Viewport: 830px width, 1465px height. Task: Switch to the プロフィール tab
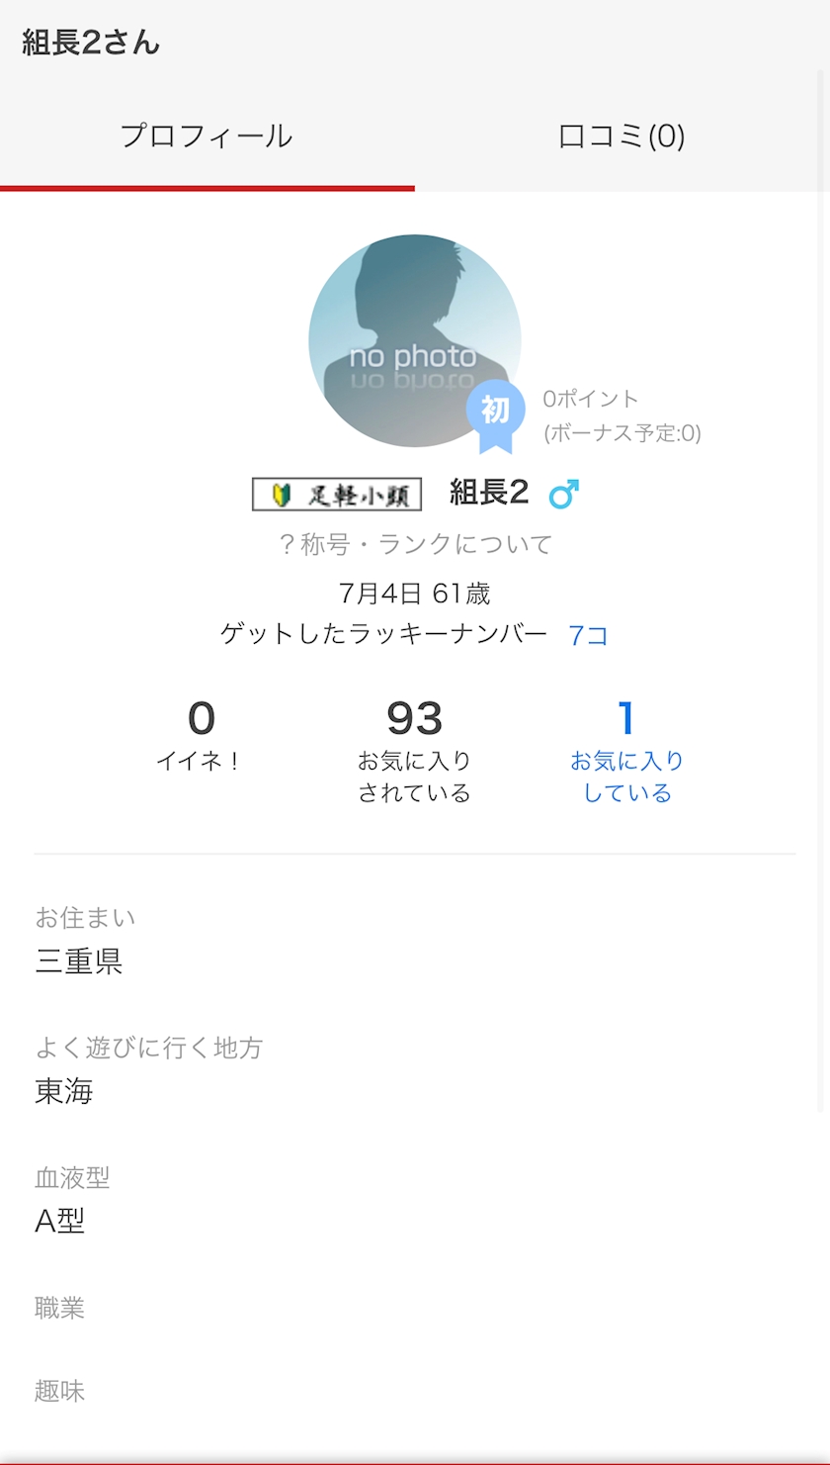coord(207,137)
